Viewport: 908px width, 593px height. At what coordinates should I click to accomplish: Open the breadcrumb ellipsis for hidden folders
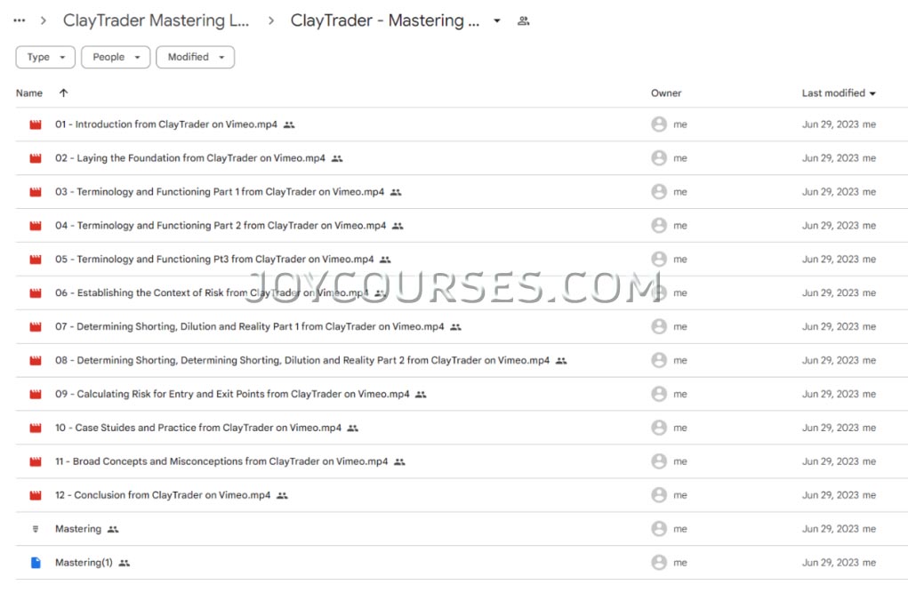(19, 20)
